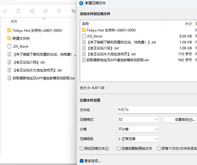Select '获取最新地址及APP请发邮箱自动获取.txt' in dialog list
The width and height of the screenshot is (197, 165).
[x=117, y=60]
